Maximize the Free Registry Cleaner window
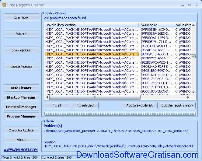This screenshot has width=202, height=161. coord(190,5)
